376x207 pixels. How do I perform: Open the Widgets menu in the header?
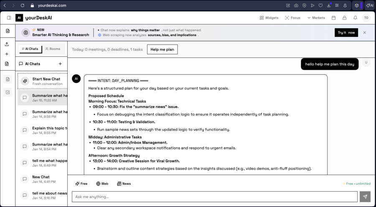(269, 18)
